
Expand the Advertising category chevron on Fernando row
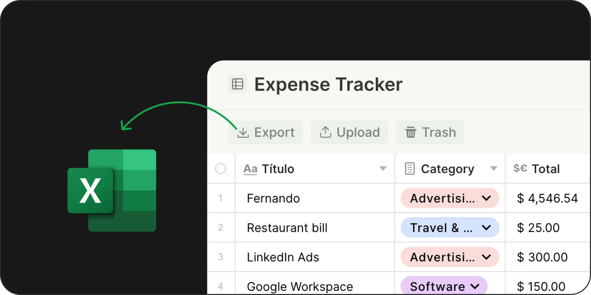486,198
